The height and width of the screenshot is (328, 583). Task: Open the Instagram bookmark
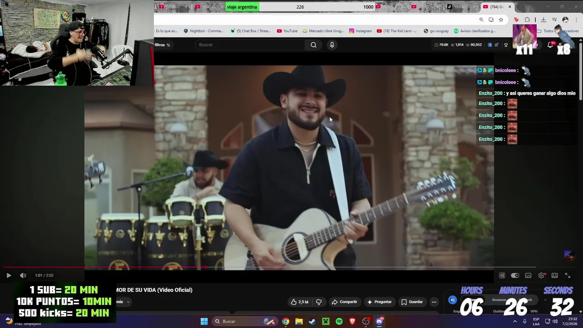pos(360,31)
